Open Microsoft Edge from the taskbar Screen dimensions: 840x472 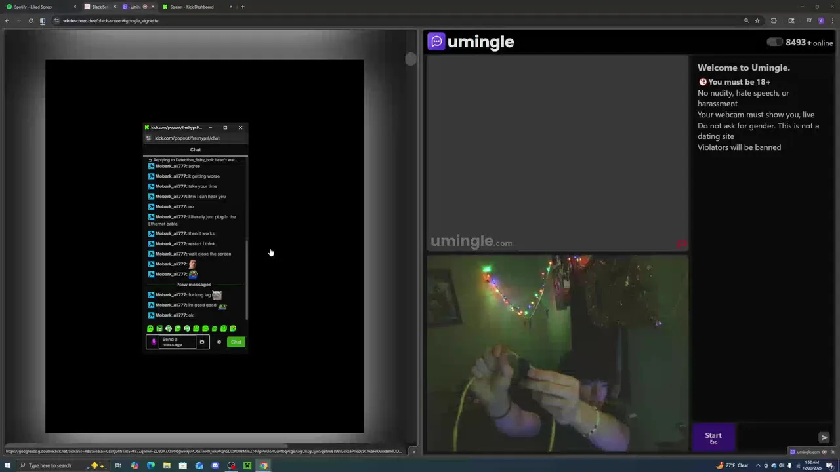(151, 465)
